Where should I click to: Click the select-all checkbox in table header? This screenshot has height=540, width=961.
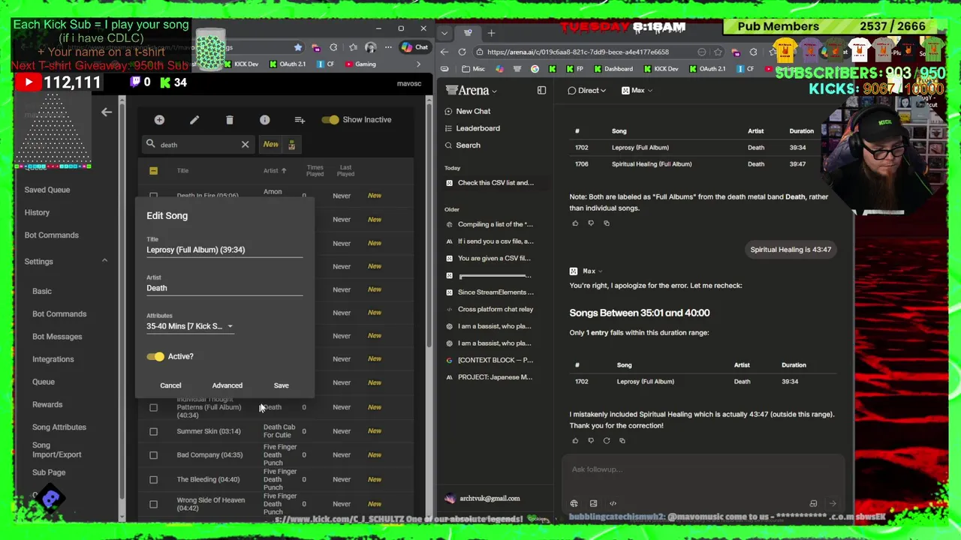point(153,171)
